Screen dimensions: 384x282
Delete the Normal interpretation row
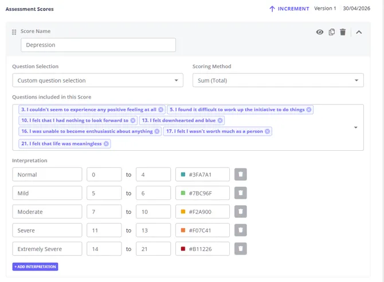241,174
